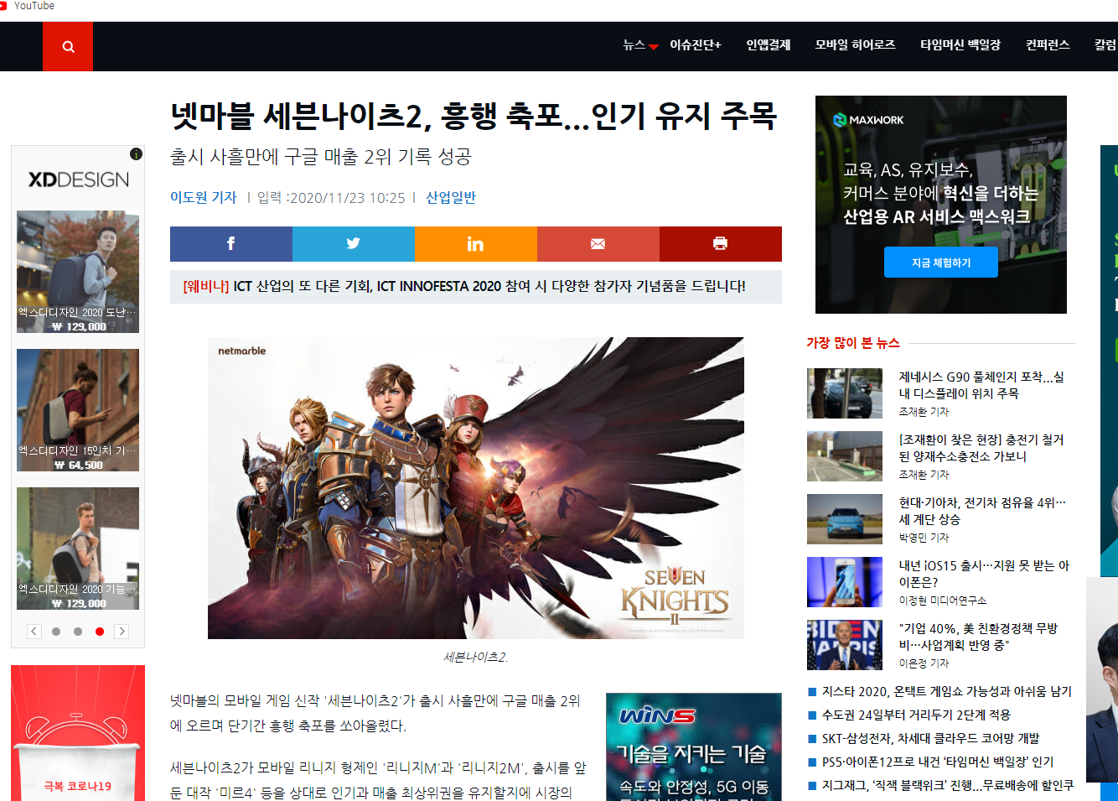Click the MAXWORK logo in the ad
Screen dimensions: 1118x801
(x=868, y=120)
